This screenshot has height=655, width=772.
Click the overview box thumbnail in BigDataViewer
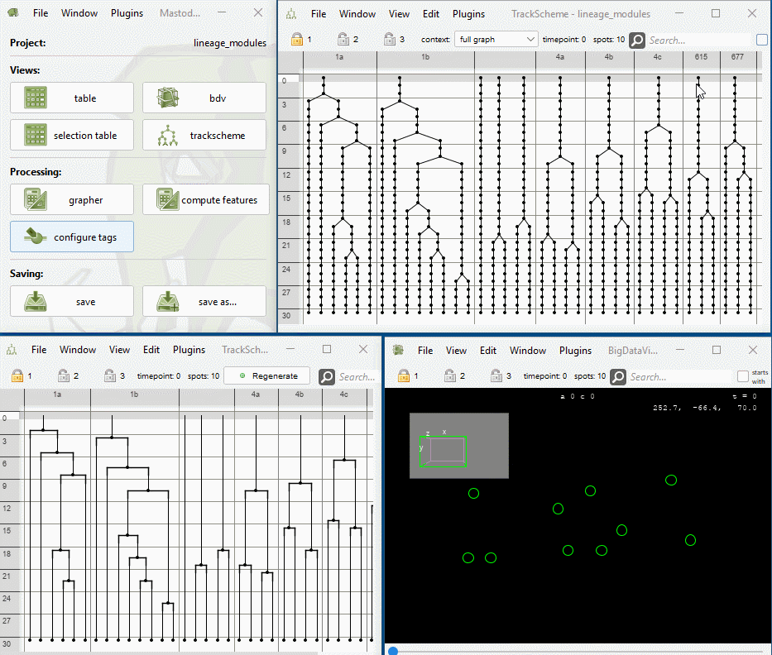pos(459,446)
